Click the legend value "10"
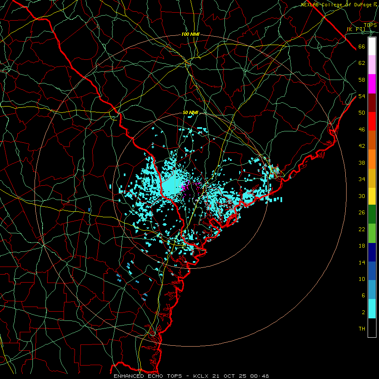 pos(362,279)
